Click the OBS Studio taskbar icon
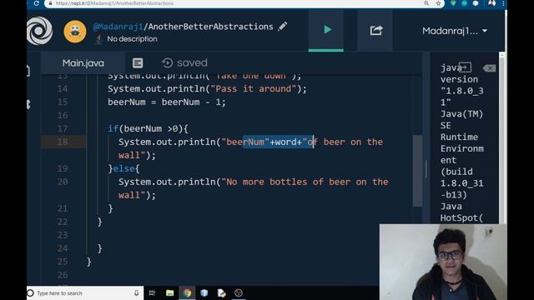 [239, 292]
